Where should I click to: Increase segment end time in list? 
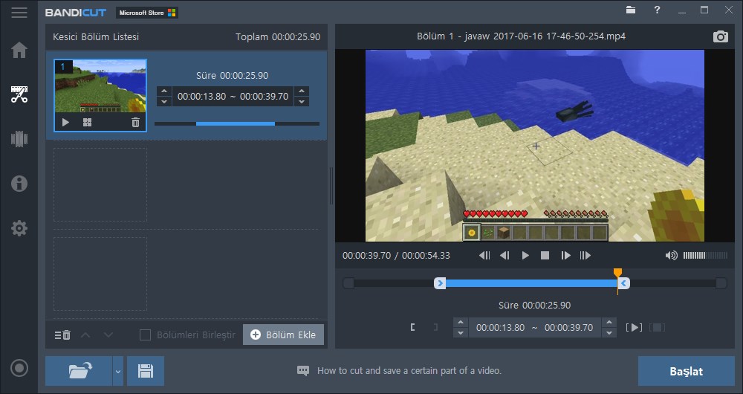pos(302,91)
